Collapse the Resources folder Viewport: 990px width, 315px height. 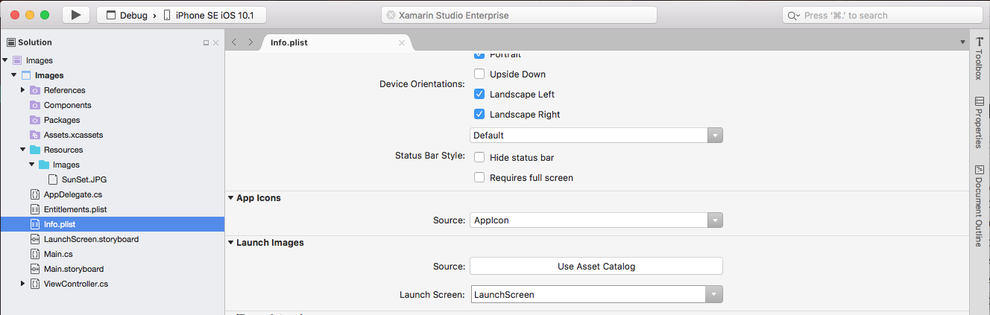click(23, 150)
